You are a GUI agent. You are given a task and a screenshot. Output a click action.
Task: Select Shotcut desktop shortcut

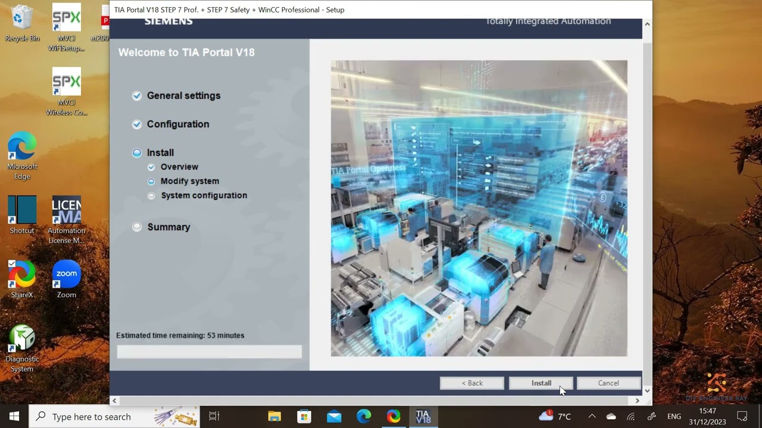tap(22, 215)
